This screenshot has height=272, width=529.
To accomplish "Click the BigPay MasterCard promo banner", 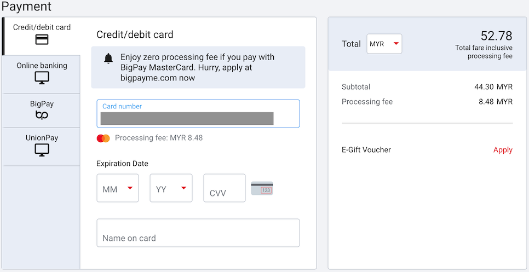I will [x=198, y=67].
